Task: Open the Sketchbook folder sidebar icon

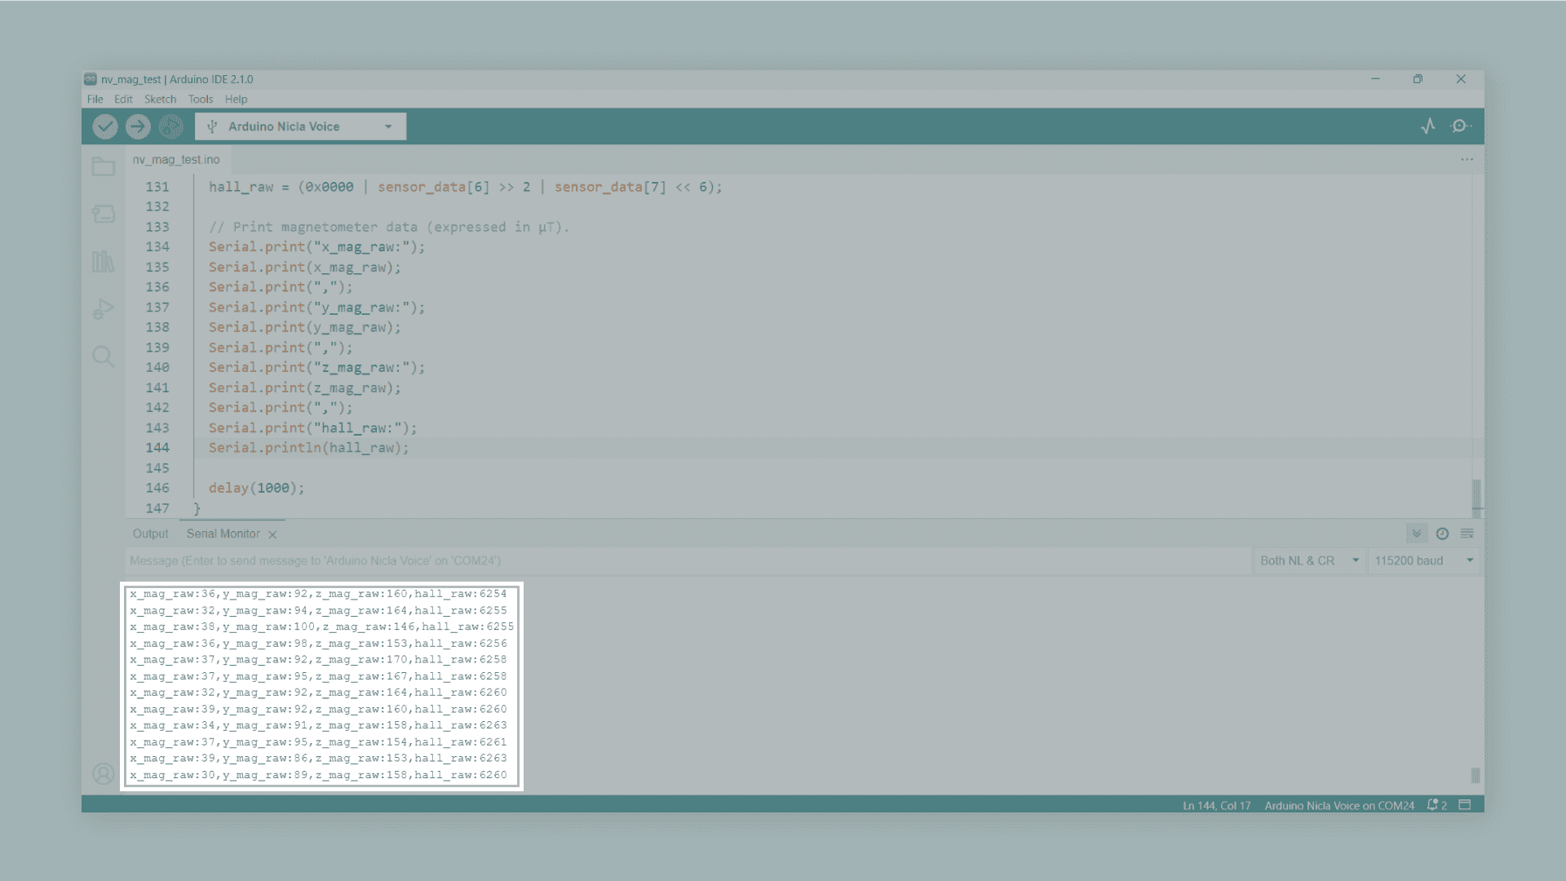Action: tap(103, 166)
